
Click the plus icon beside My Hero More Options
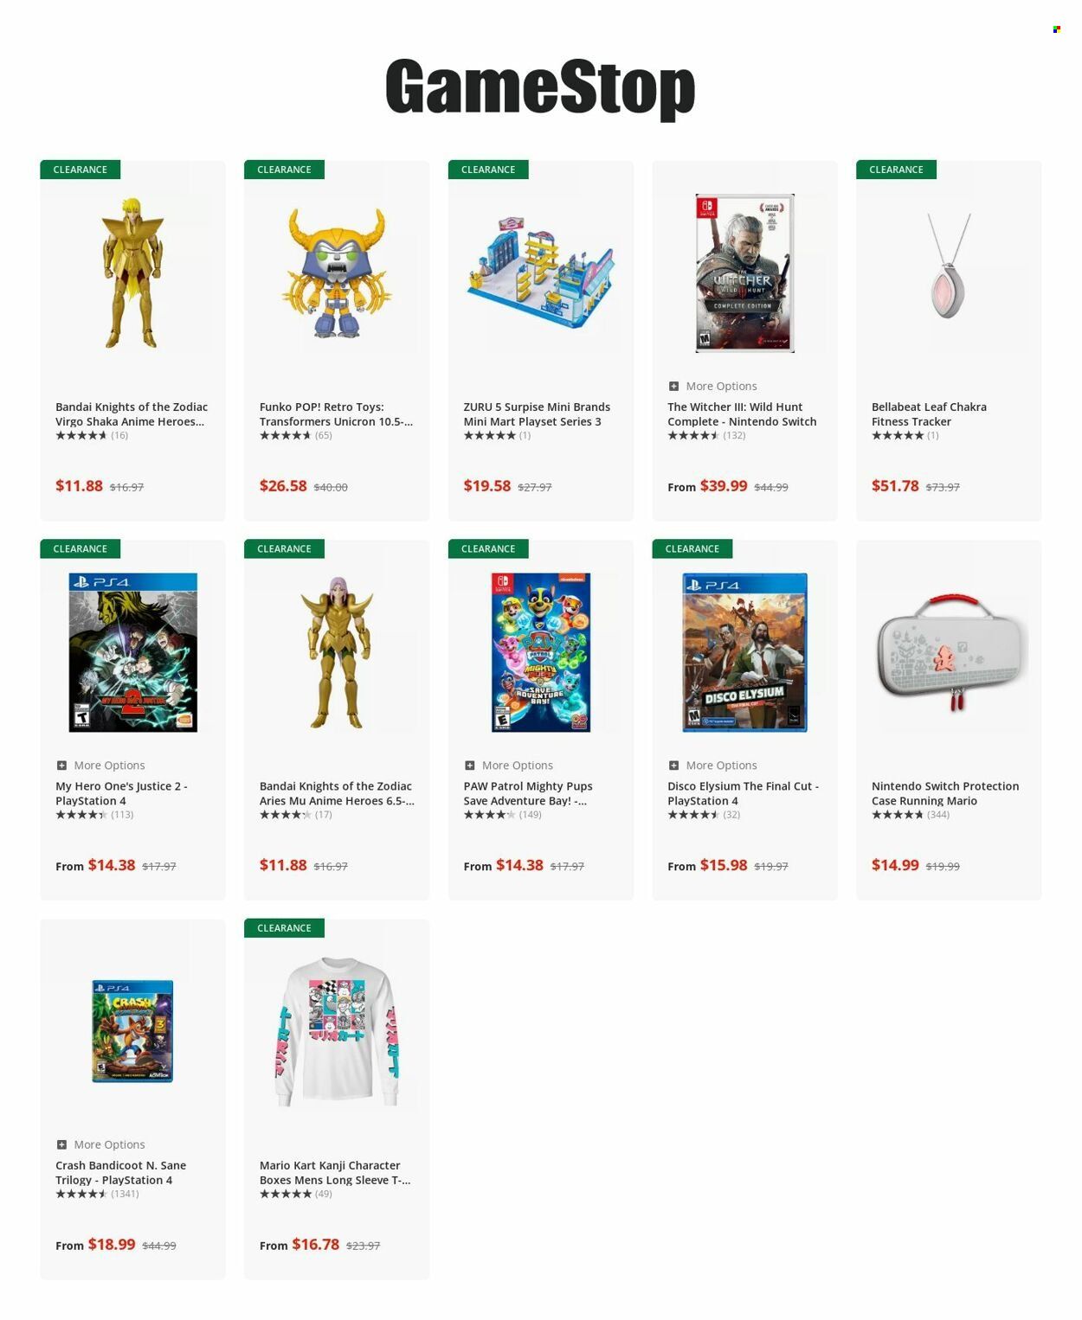(61, 766)
